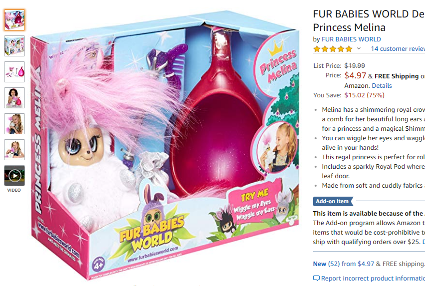The image size is (425, 286).
Task: Visit the FUR BABIES WORLD brand link
Action: 351,39
